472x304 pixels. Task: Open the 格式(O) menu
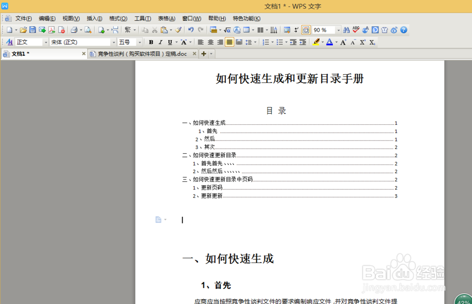118,19
